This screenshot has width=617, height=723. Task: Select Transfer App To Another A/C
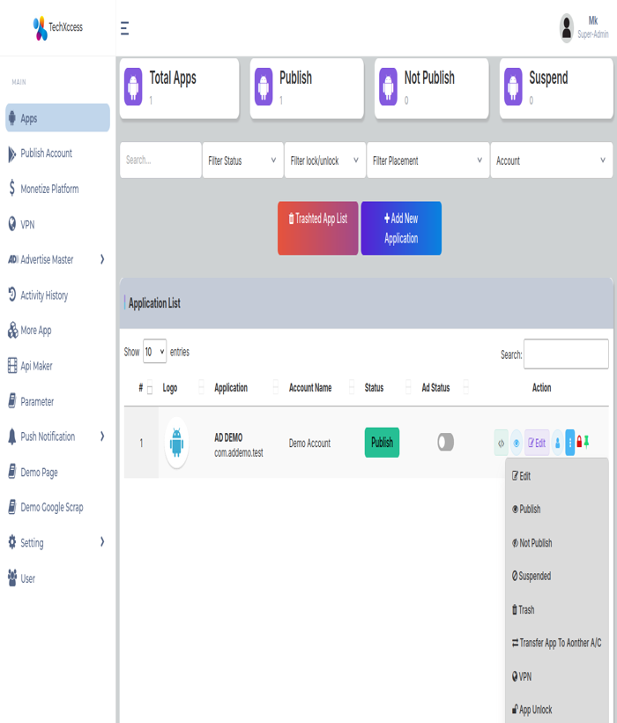tap(557, 643)
